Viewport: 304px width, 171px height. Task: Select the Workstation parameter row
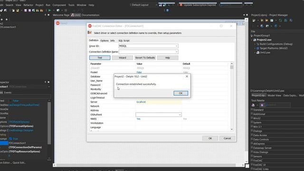[x=159, y=123]
